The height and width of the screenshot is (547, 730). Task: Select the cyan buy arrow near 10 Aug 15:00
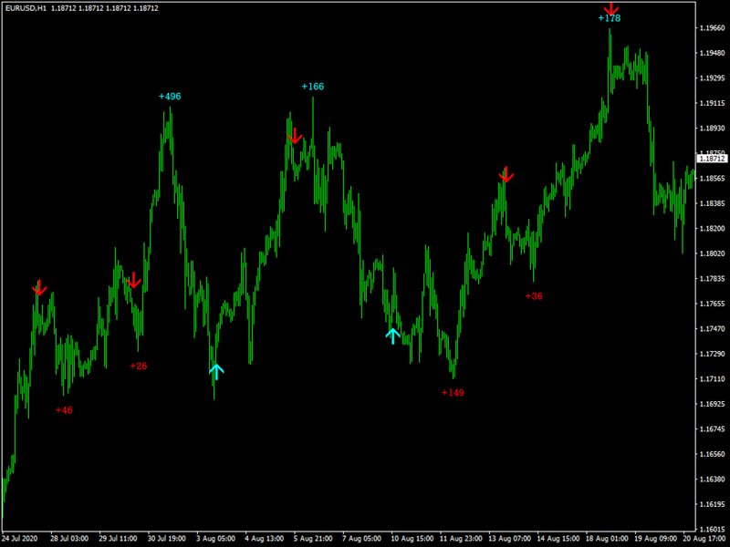pyautogui.click(x=393, y=335)
